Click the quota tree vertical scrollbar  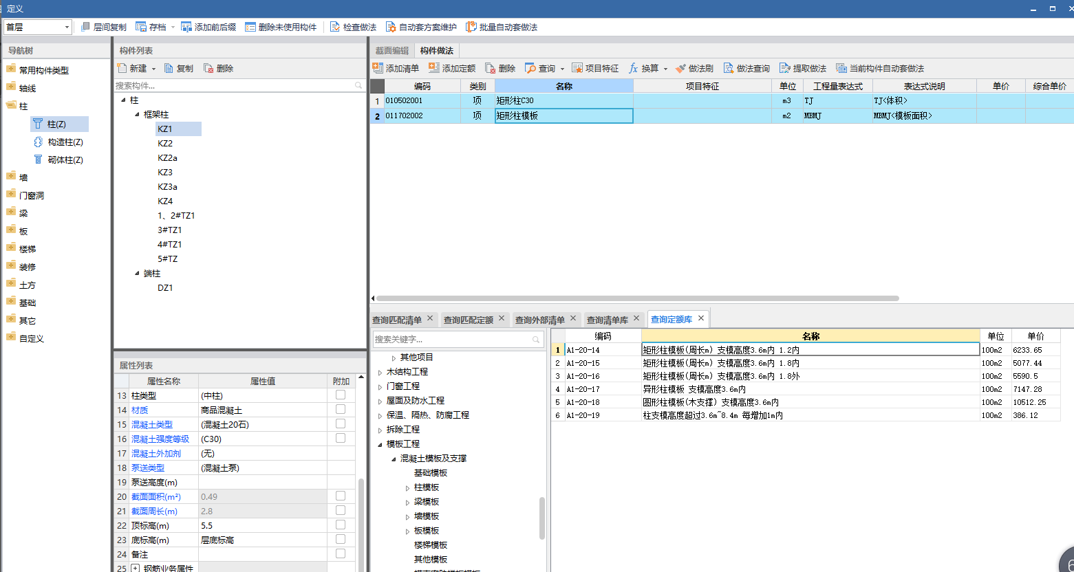pos(542,518)
